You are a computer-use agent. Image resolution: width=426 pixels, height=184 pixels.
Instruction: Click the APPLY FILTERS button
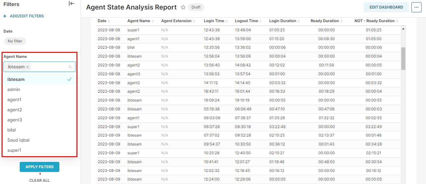tap(39, 167)
